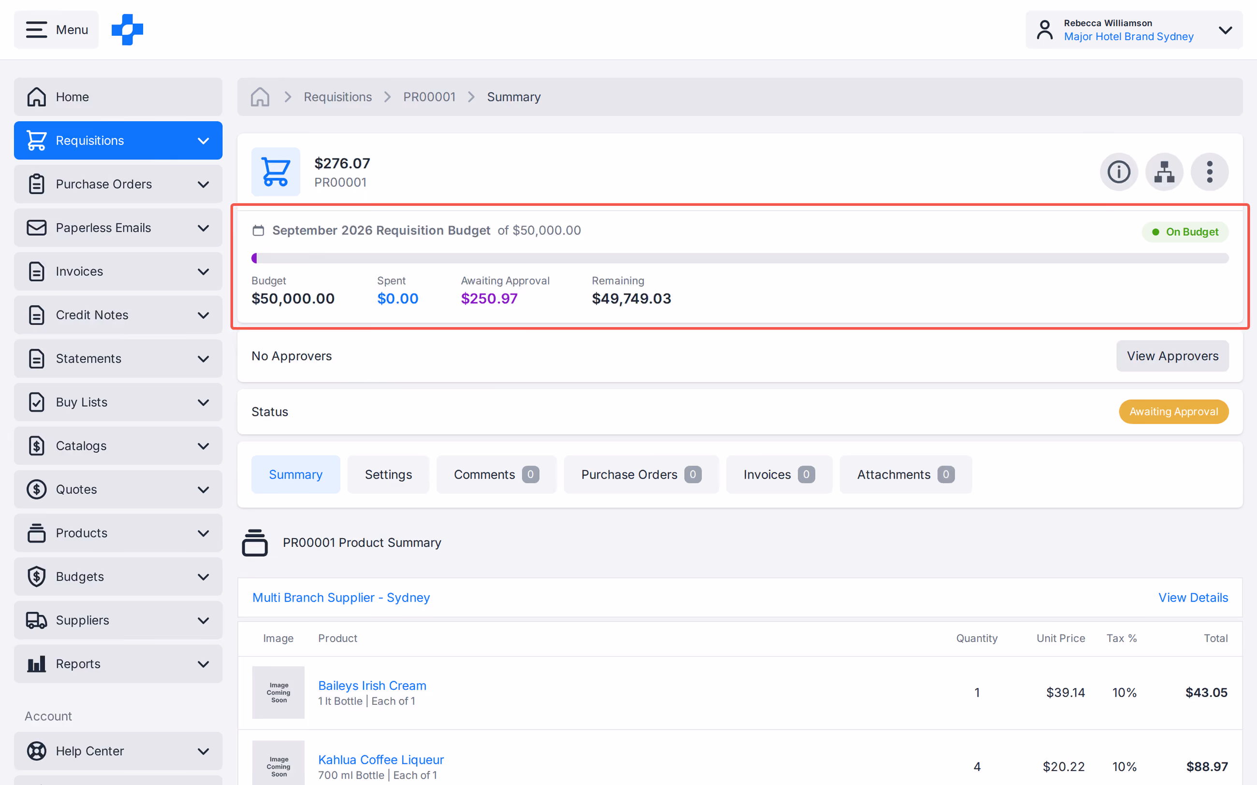
Task: Go to the breadcrumb home icon
Action: [260, 97]
